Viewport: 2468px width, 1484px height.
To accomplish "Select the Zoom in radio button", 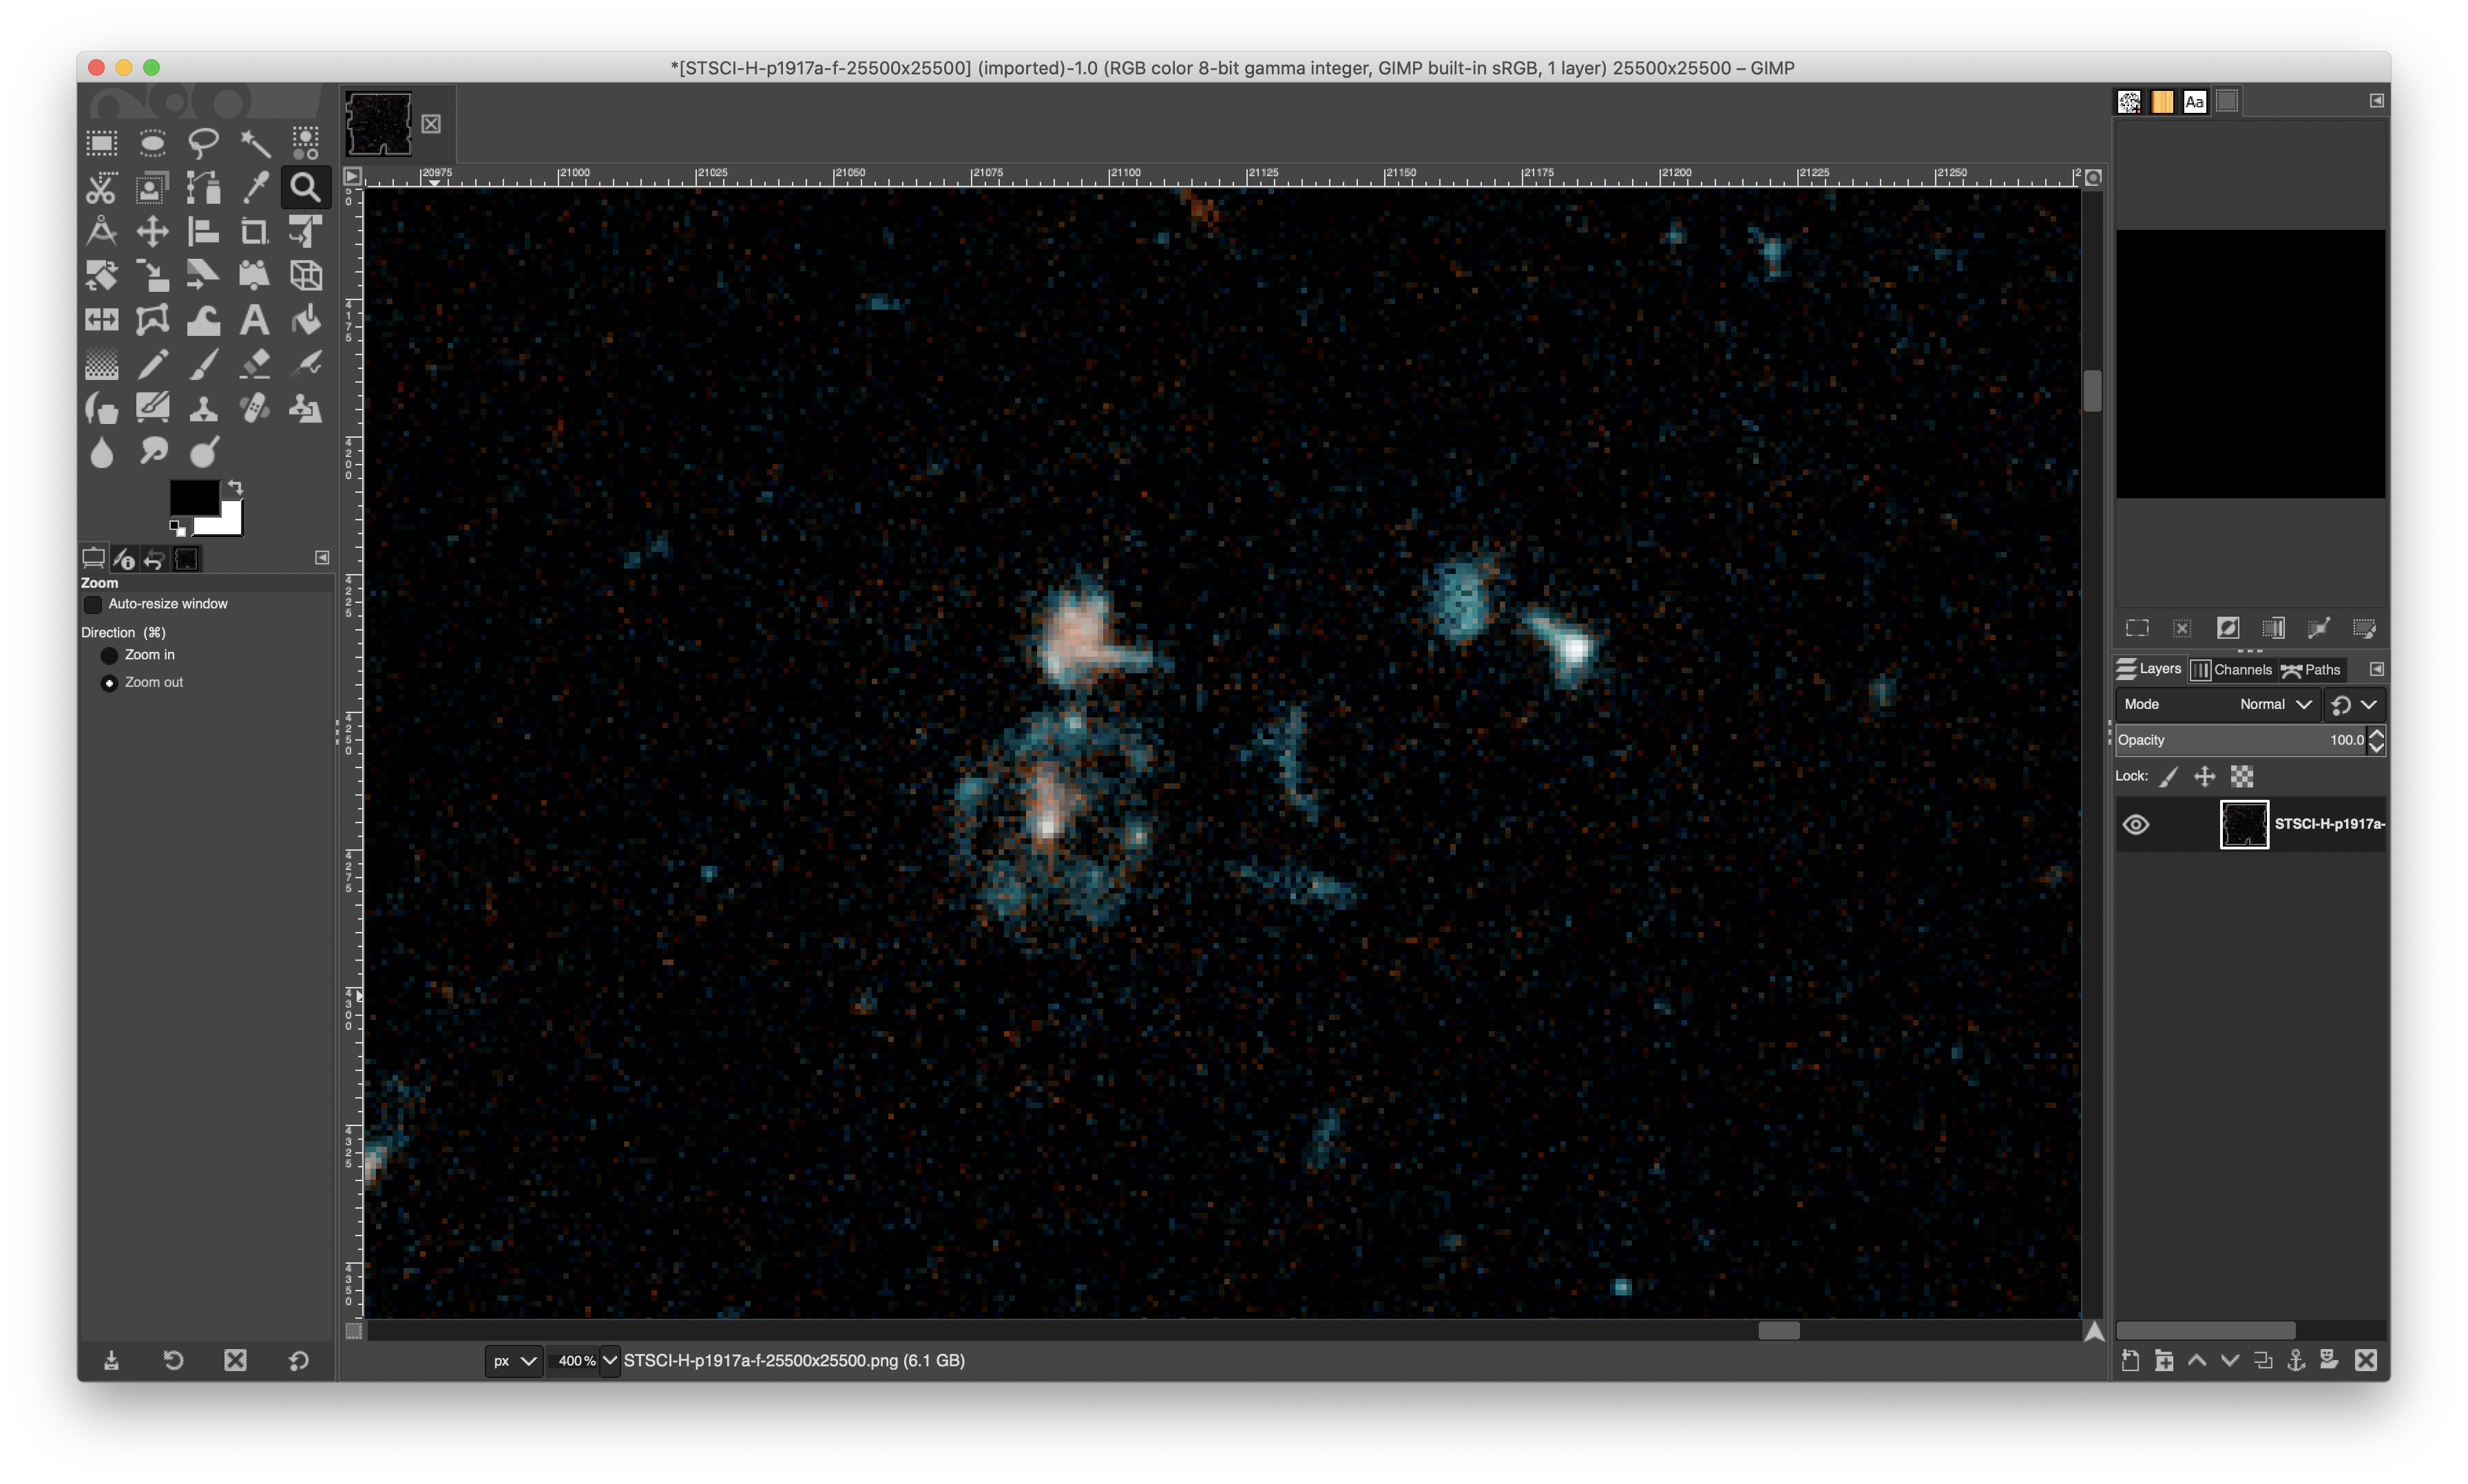I will tap(109, 656).
